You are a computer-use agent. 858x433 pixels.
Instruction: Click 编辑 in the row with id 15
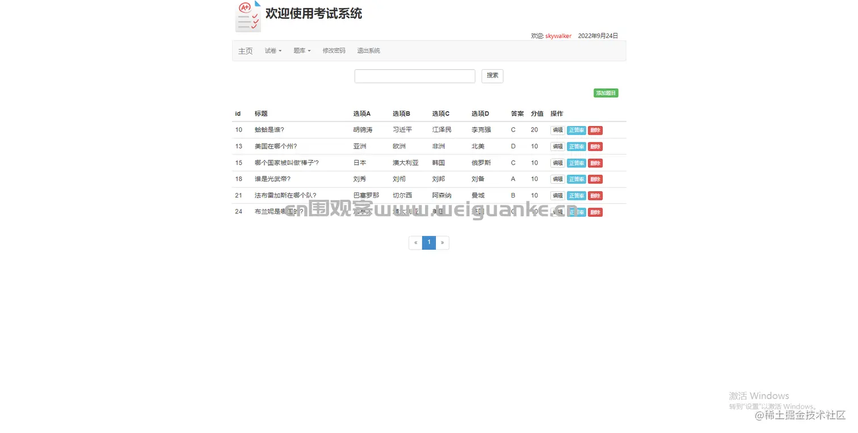click(557, 163)
